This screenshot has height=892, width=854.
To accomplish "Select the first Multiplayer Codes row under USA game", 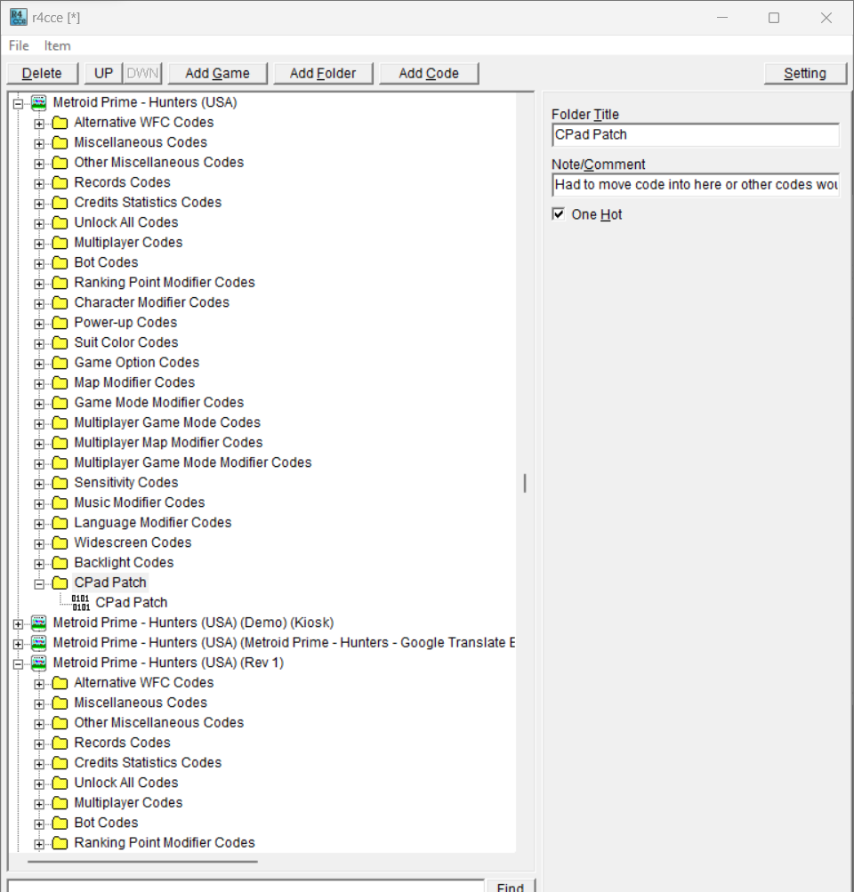I will 129,242.
